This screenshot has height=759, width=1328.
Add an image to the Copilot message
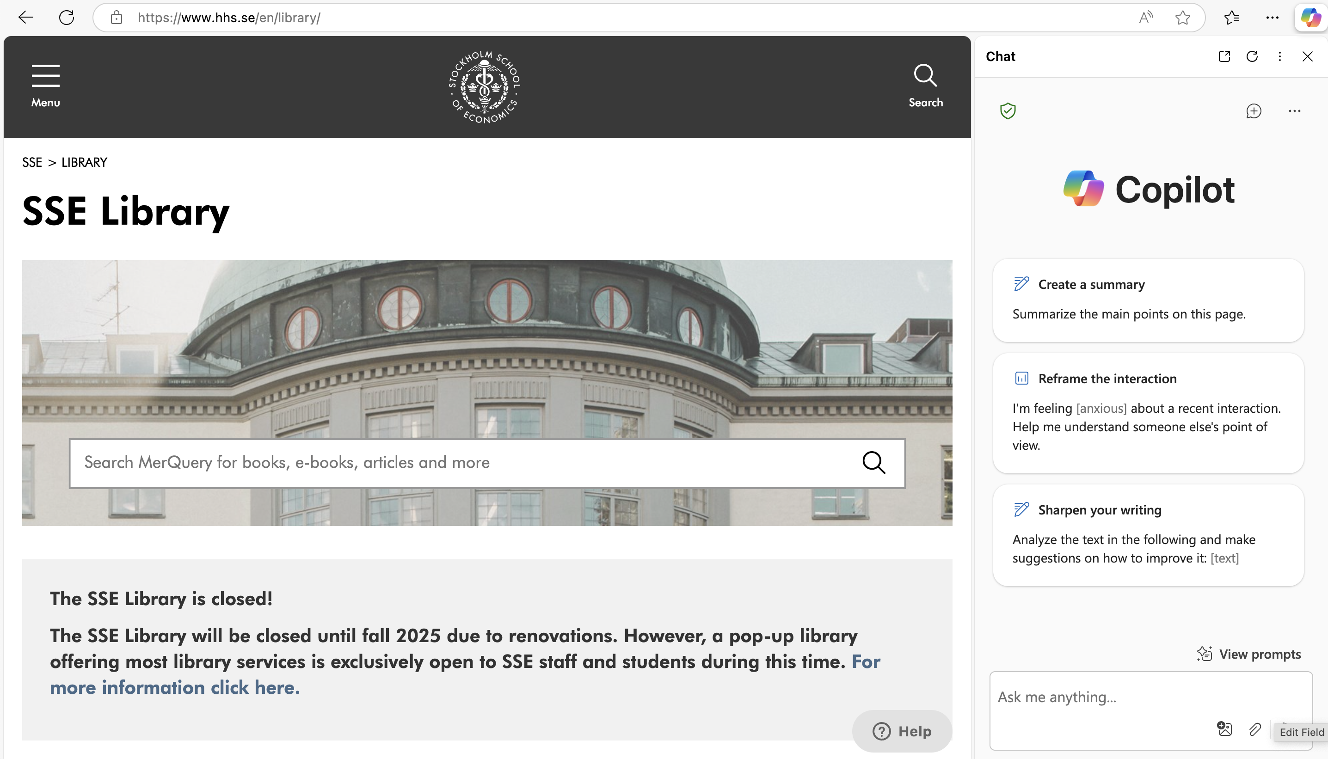(1224, 728)
